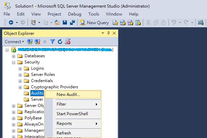Open the Navigate Backward history dropdown

pos(17,23)
